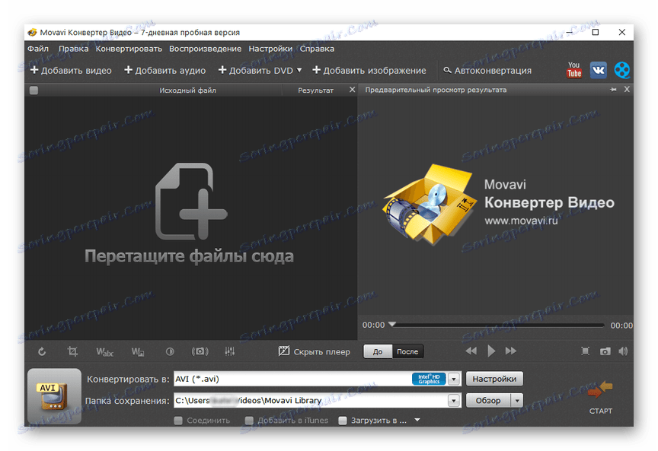Click Добавить изображение button
The image size is (658, 451).
[369, 71]
